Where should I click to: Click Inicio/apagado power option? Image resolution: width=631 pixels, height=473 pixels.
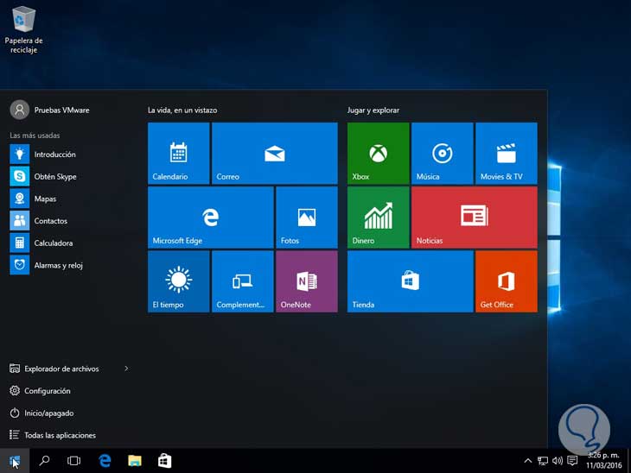(x=48, y=413)
